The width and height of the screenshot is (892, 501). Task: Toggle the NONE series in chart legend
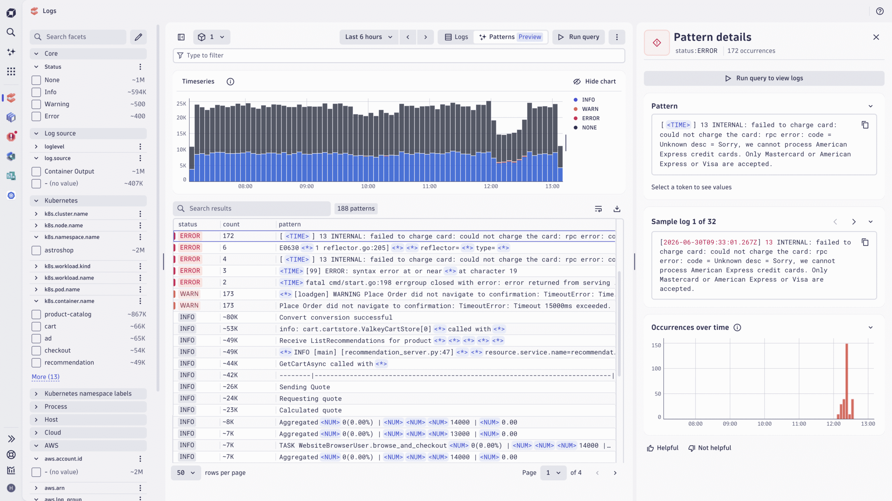[x=585, y=128]
